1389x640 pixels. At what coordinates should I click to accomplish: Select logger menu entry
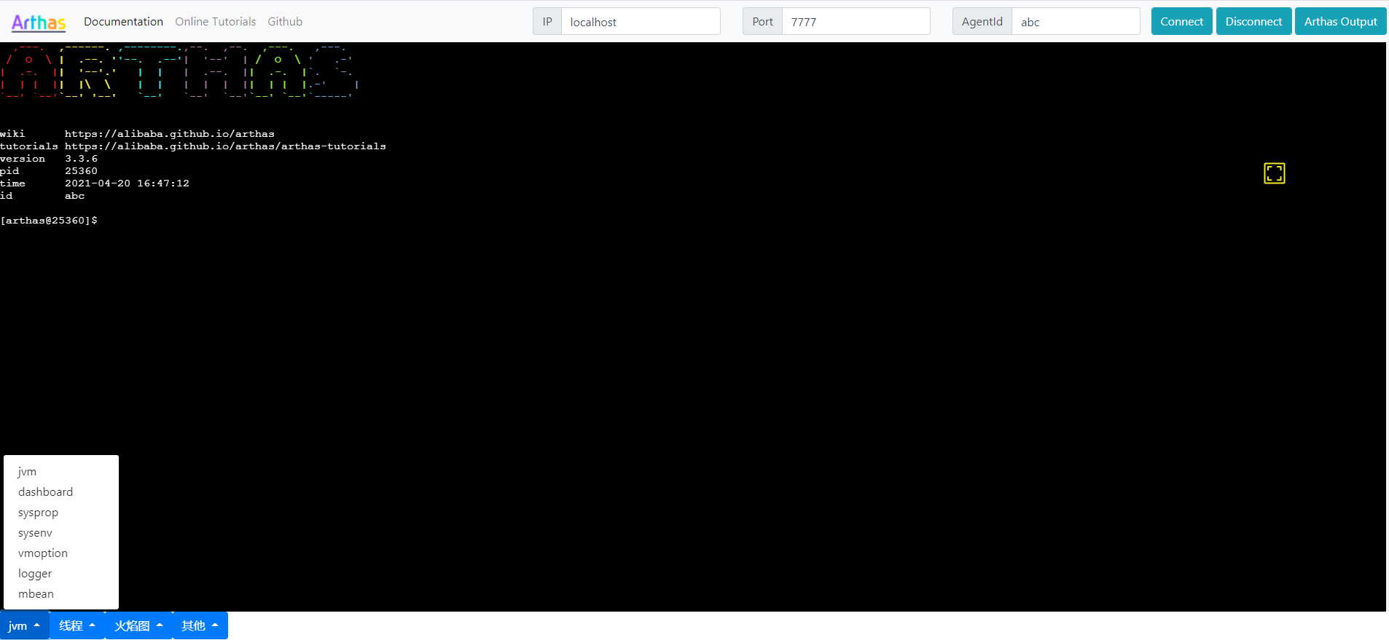(x=61, y=574)
